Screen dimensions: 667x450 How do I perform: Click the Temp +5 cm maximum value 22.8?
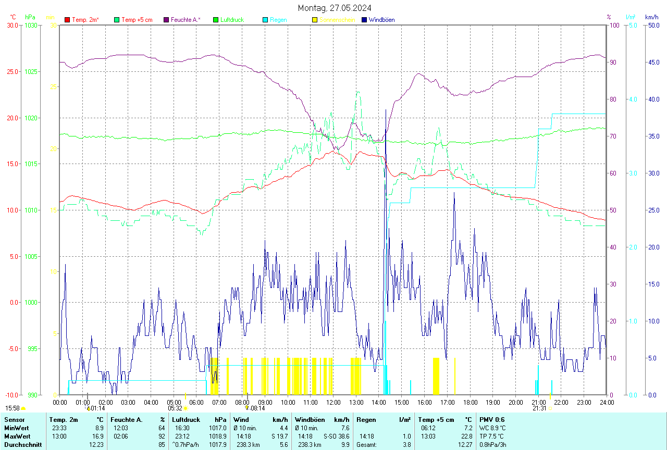[x=466, y=436]
